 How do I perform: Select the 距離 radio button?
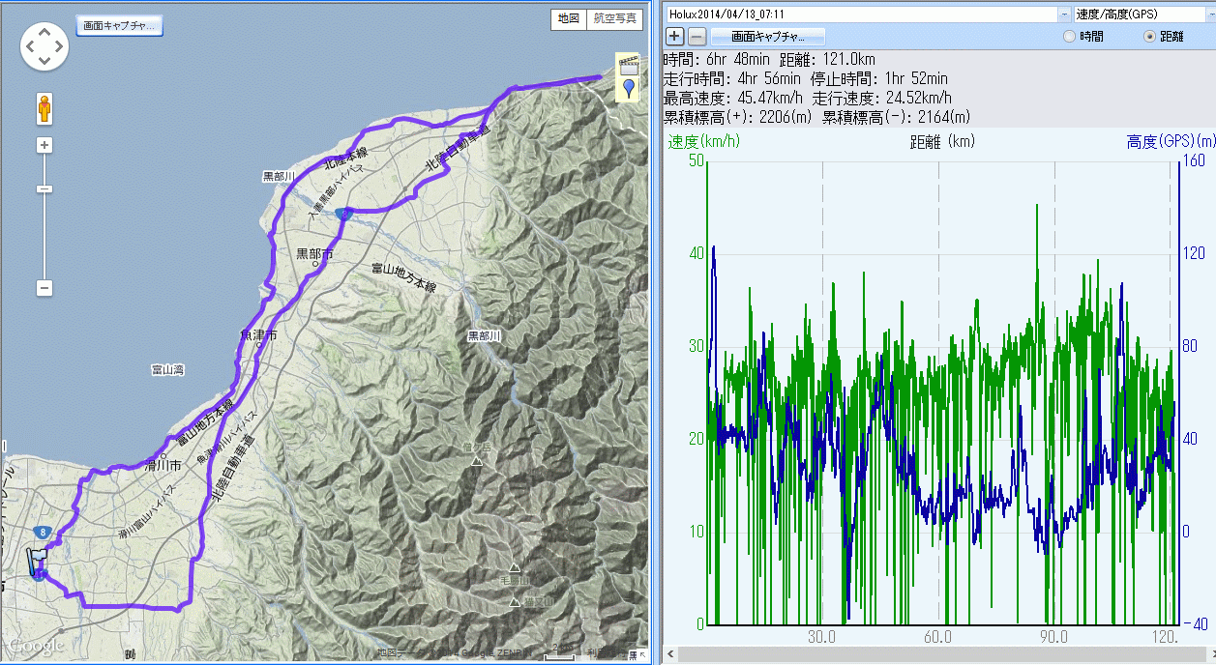click(x=1149, y=37)
